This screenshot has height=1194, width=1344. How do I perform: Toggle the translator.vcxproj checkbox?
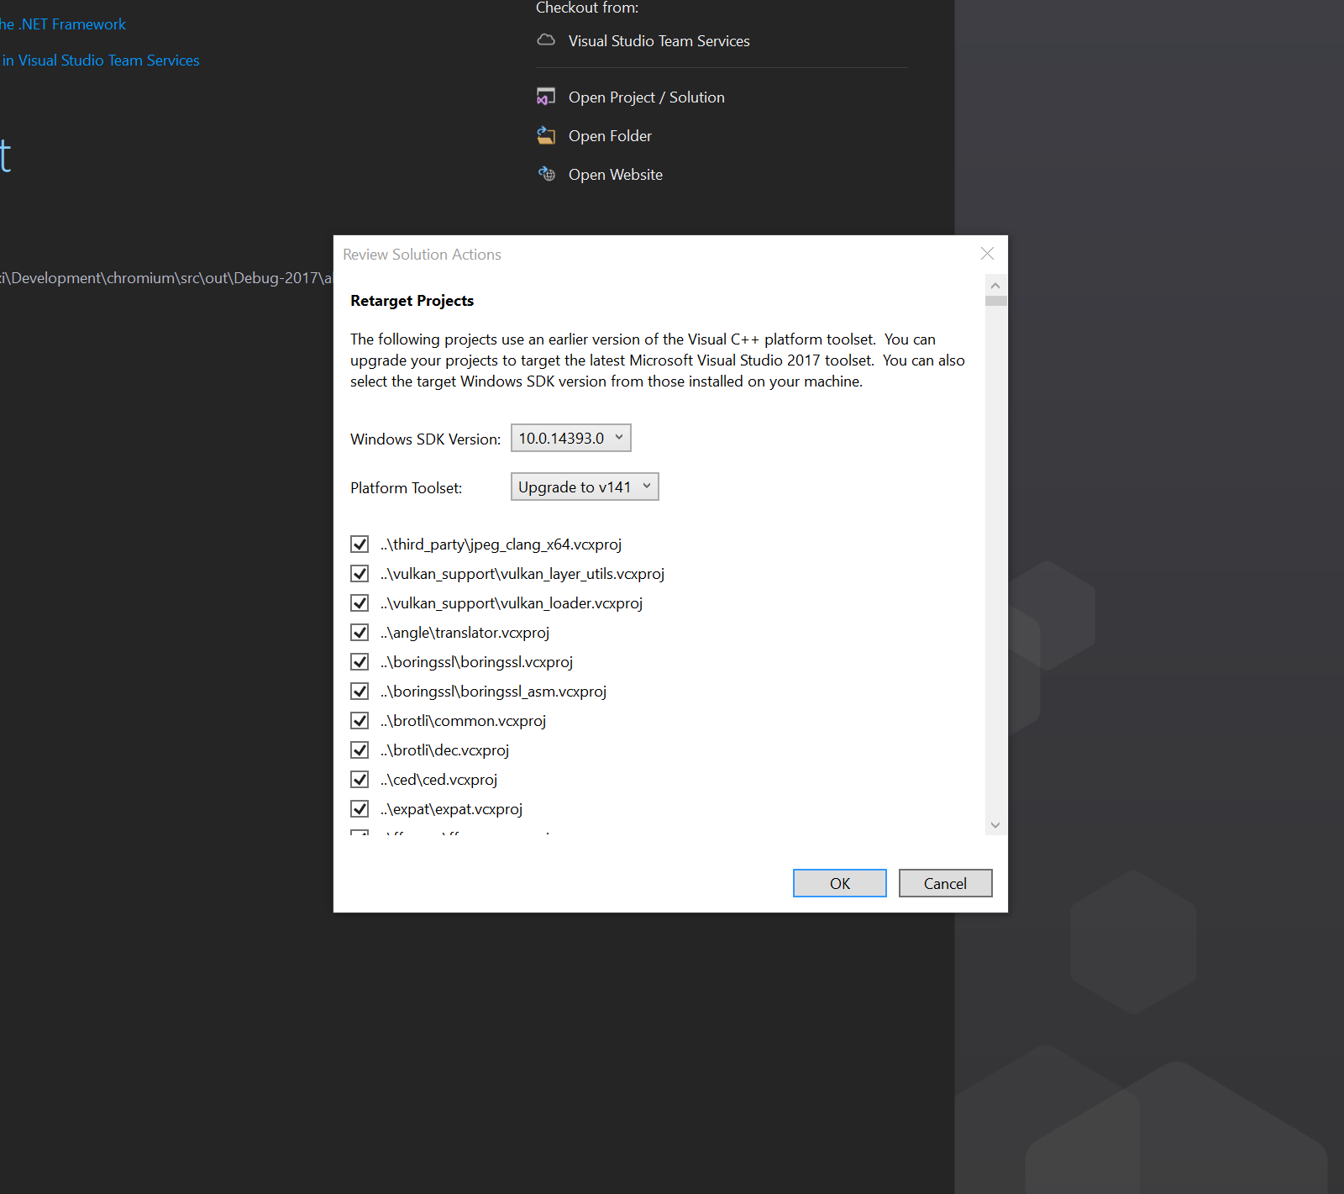click(x=360, y=633)
